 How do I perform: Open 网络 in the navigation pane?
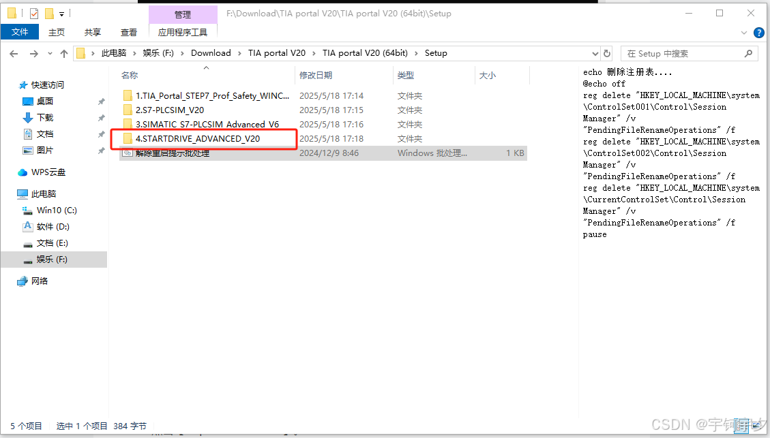coord(40,281)
